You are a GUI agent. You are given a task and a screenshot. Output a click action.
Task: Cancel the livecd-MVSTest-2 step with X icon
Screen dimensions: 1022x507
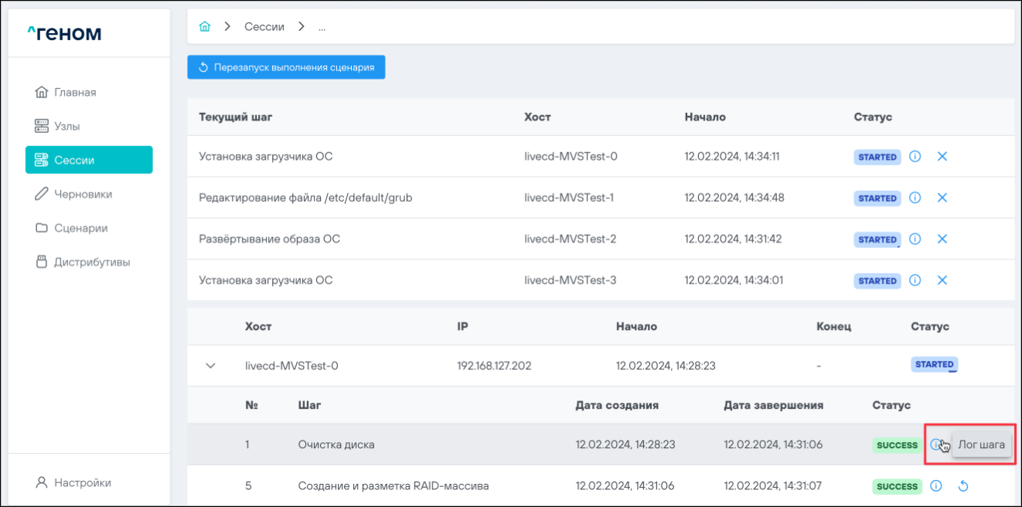[x=942, y=239]
